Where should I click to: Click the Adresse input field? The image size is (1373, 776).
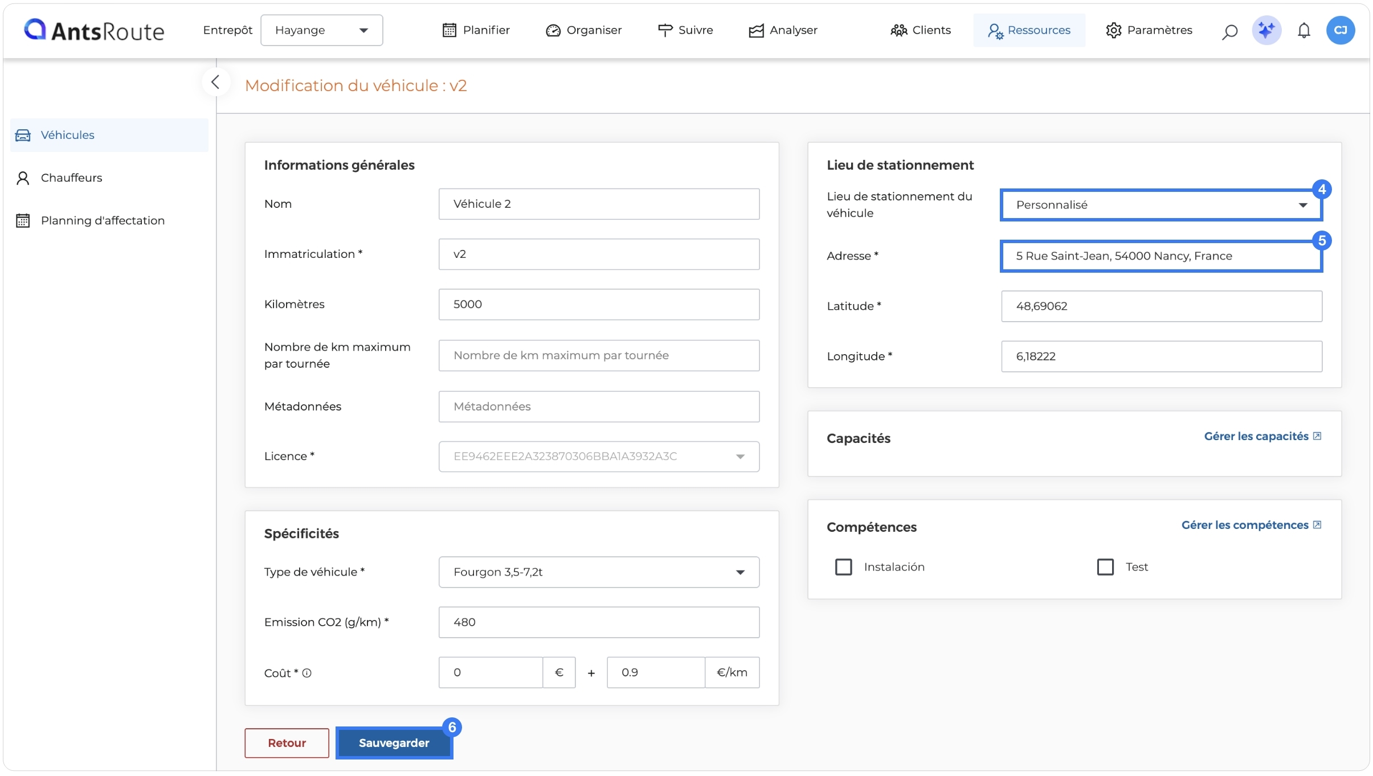(1161, 256)
